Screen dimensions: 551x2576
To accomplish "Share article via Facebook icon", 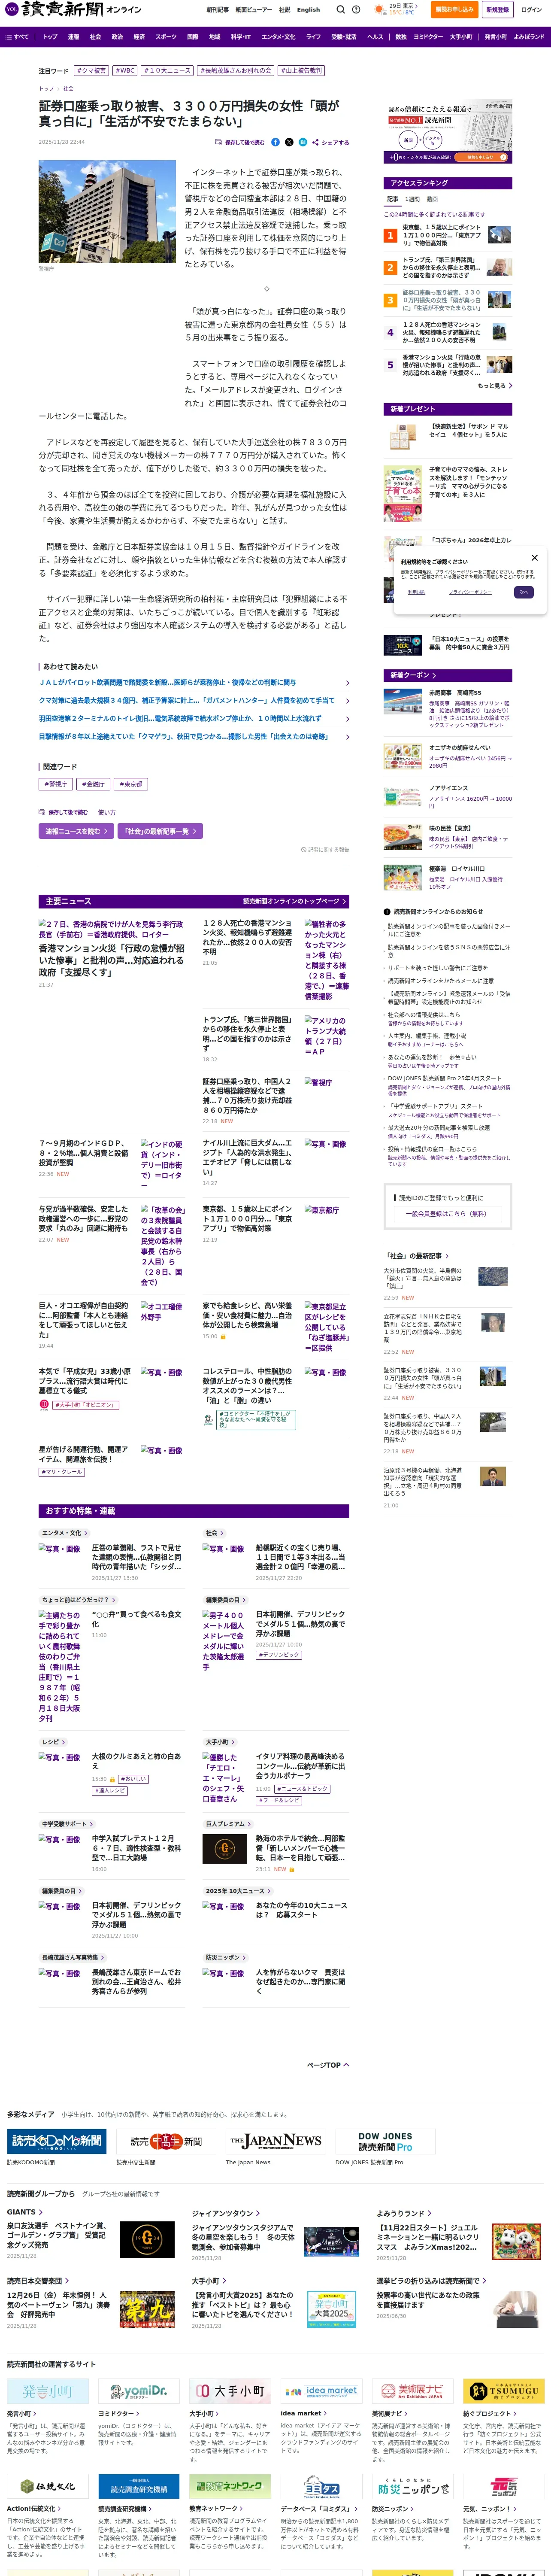I will pos(276,142).
